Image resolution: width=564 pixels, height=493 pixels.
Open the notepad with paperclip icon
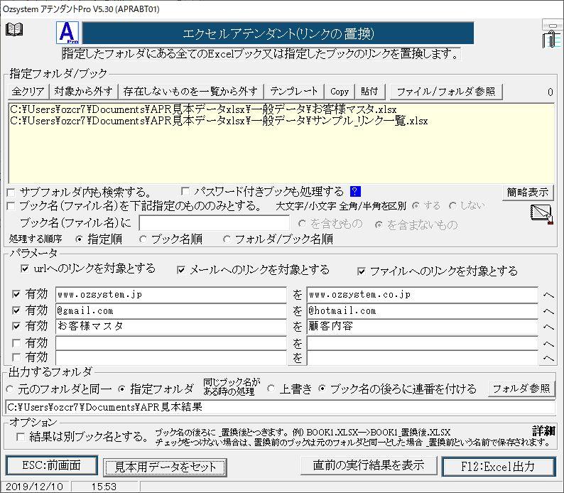coord(552,39)
